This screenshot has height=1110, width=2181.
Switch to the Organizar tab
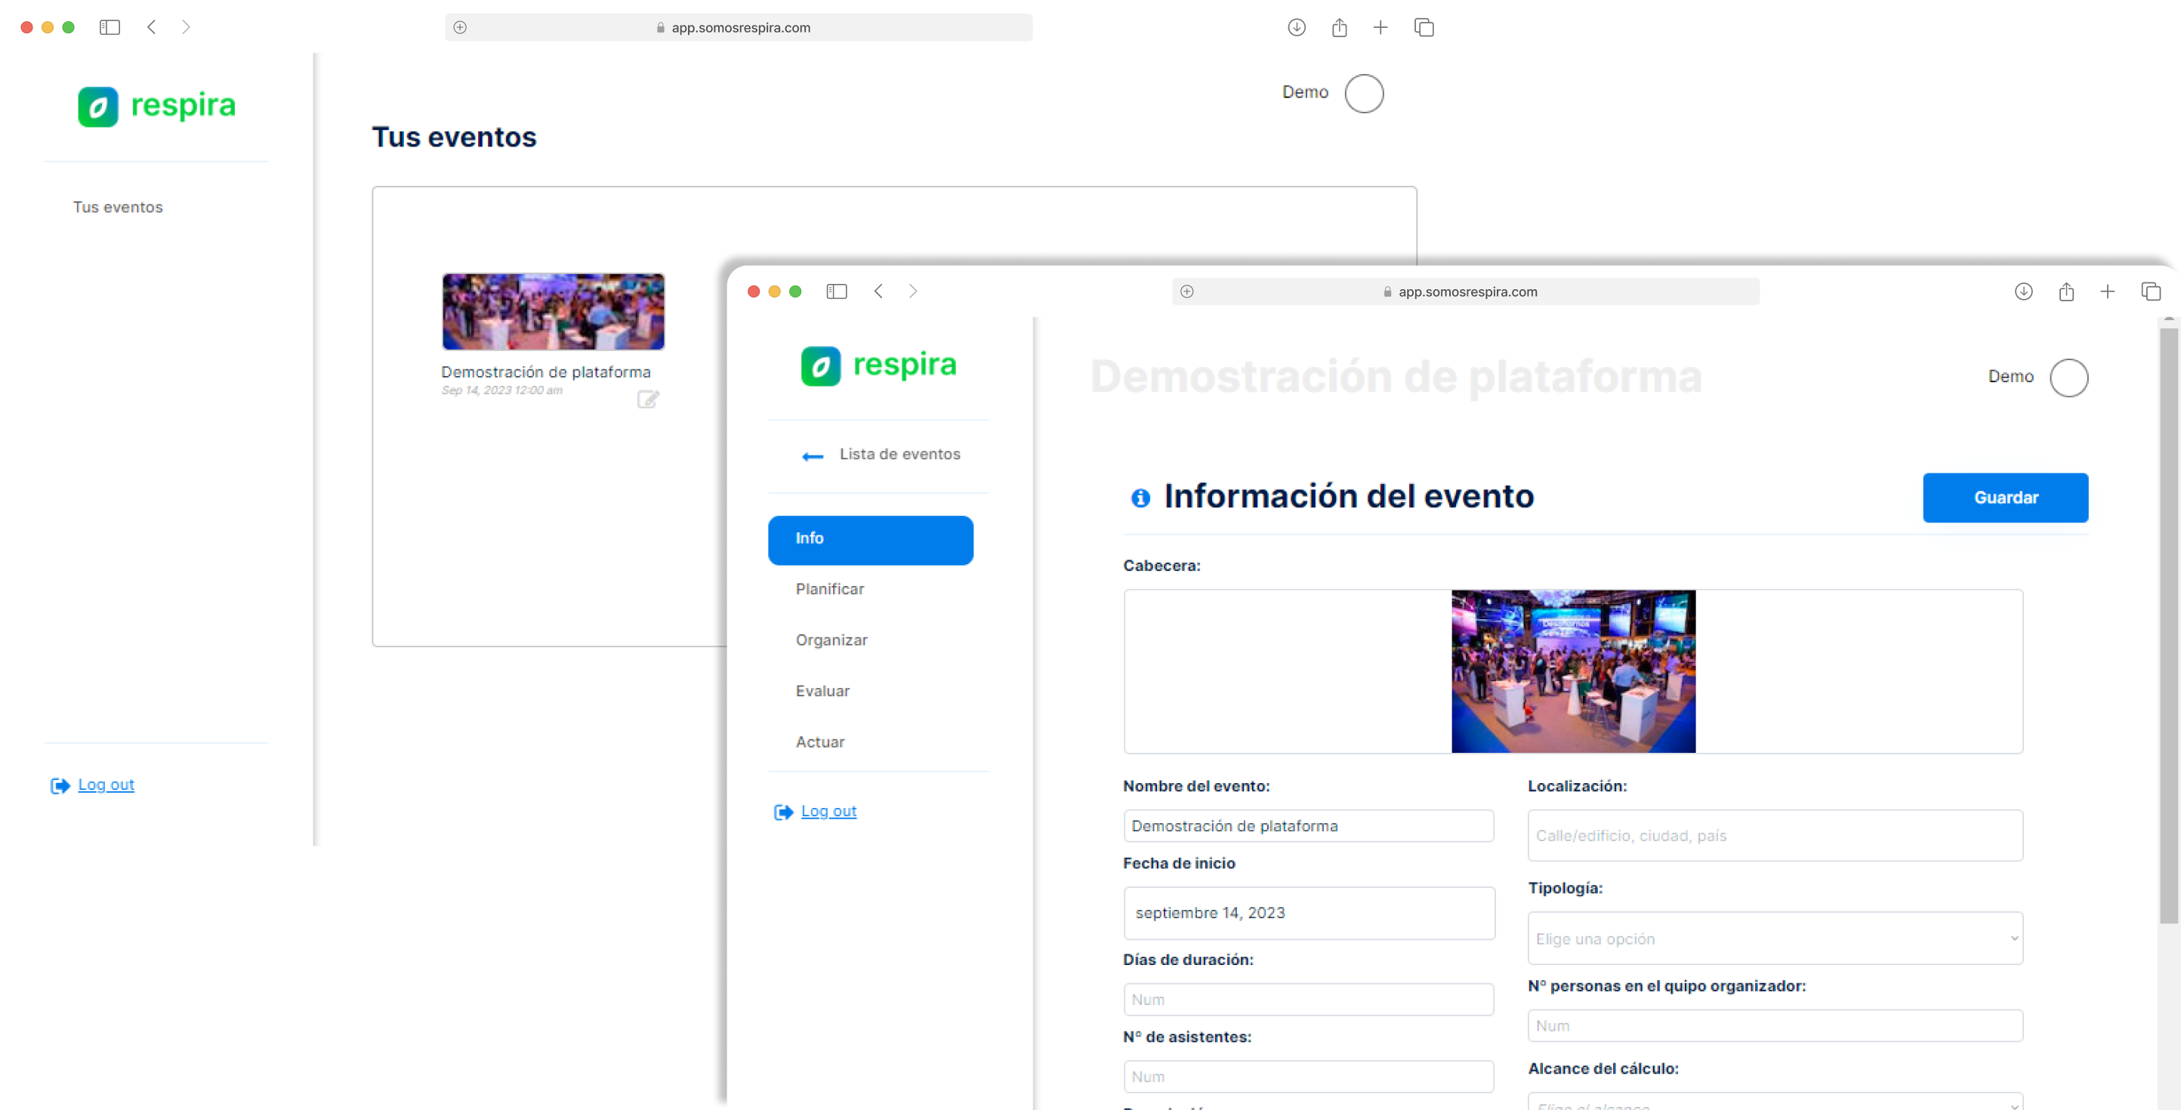coord(831,640)
